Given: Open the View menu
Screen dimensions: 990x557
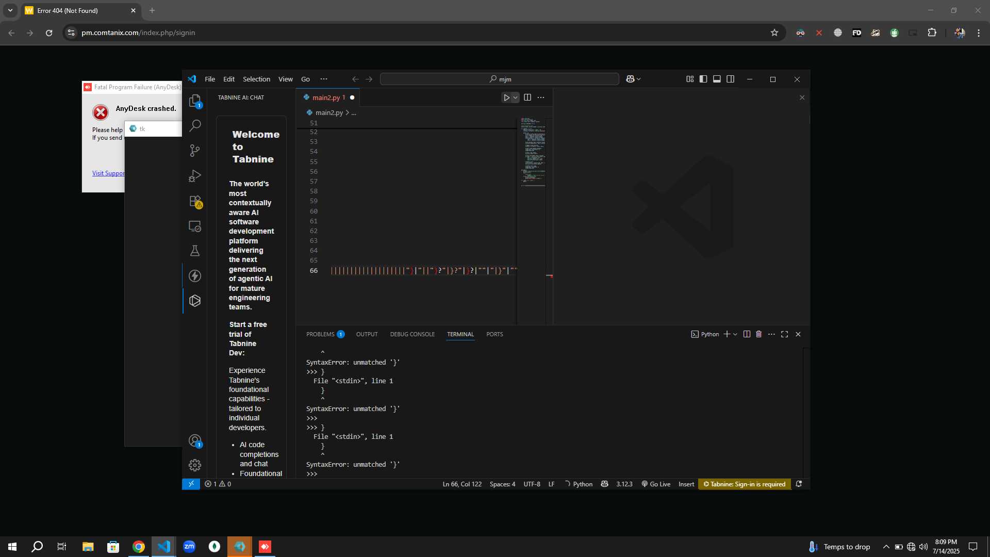Looking at the screenshot, I should [286, 79].
